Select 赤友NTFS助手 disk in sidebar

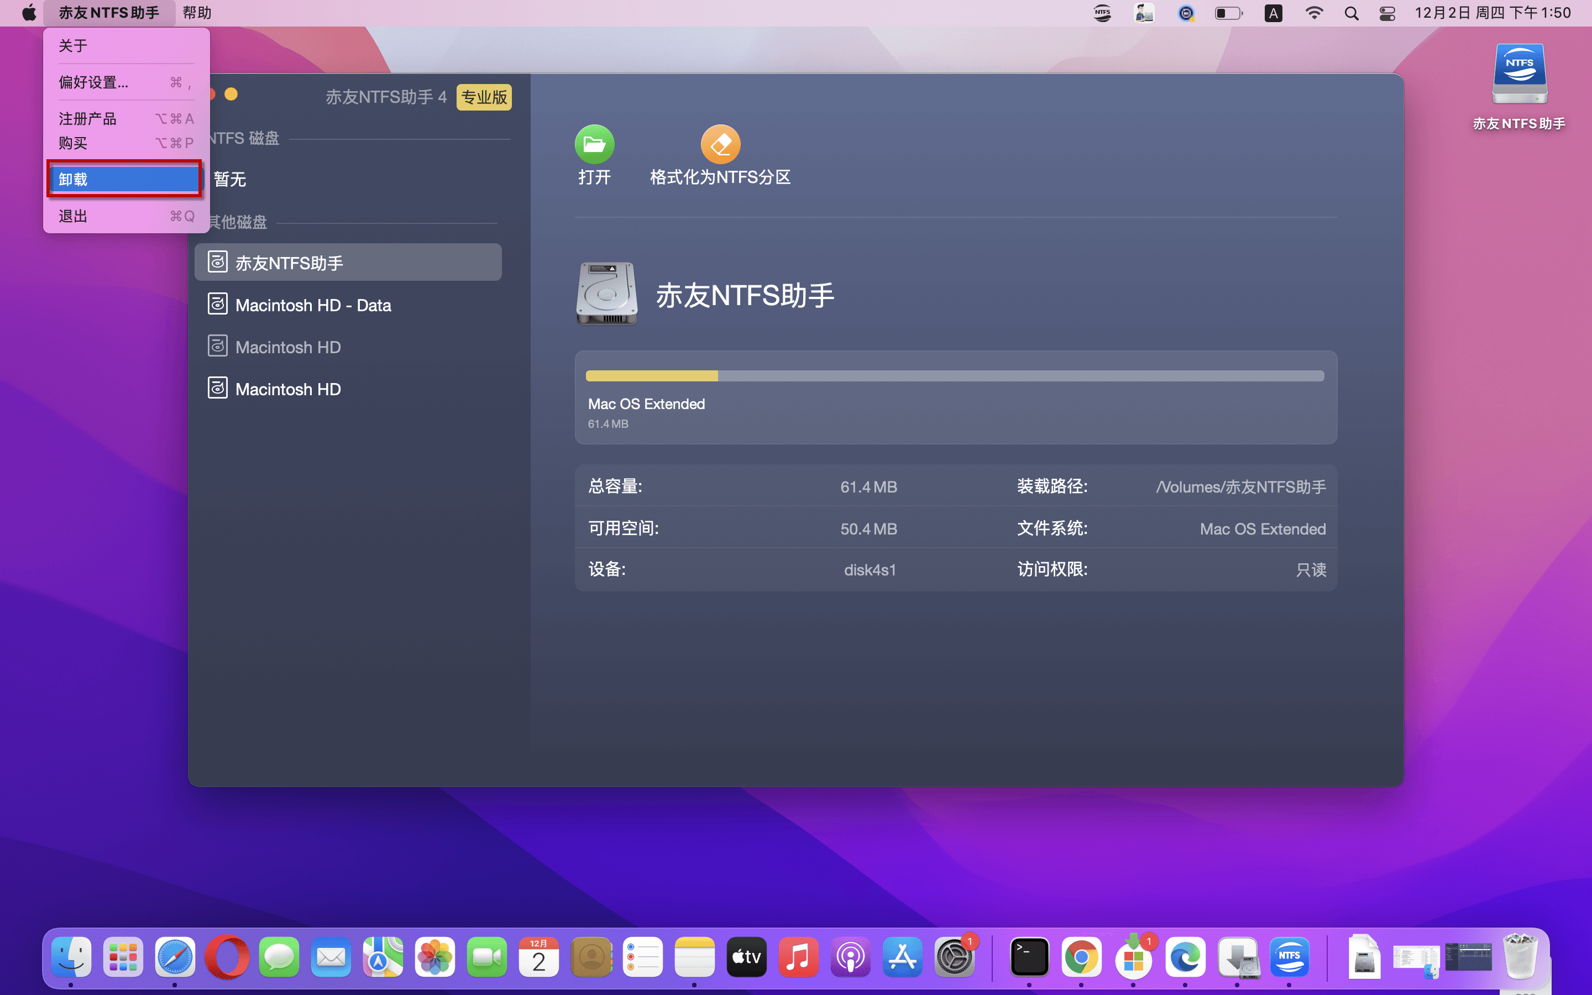coord(348,263)
